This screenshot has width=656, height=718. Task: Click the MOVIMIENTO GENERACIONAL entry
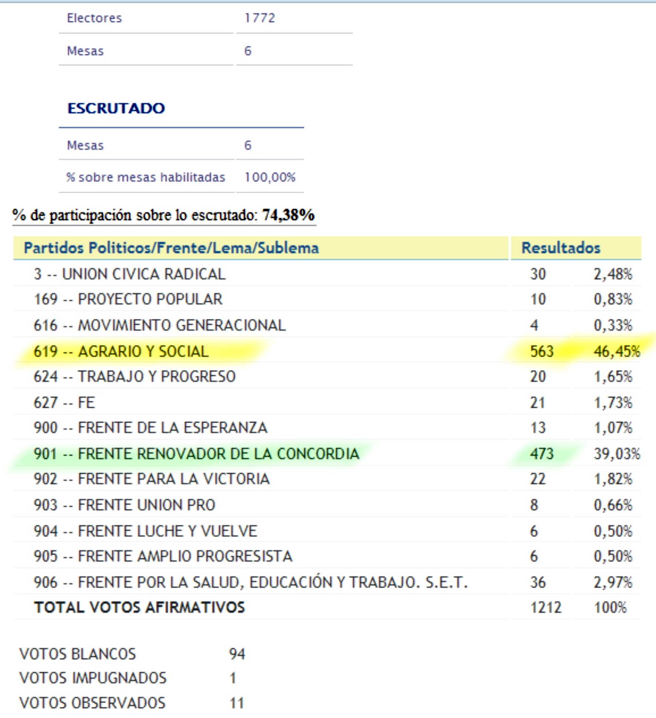pyautogui.click(x=182, y=325)
